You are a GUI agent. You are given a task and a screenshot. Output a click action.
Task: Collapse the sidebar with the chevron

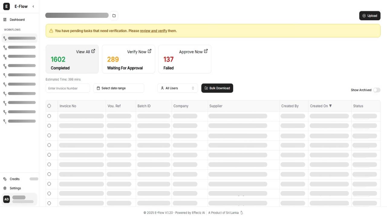click(x=33, y=6)
